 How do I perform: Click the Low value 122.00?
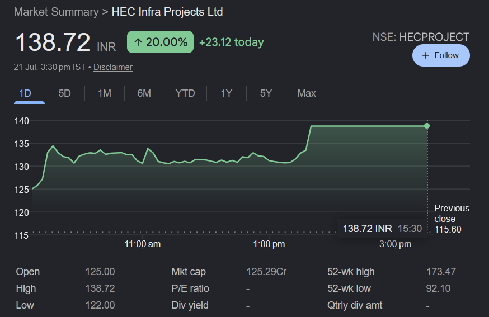pos(100,305)
